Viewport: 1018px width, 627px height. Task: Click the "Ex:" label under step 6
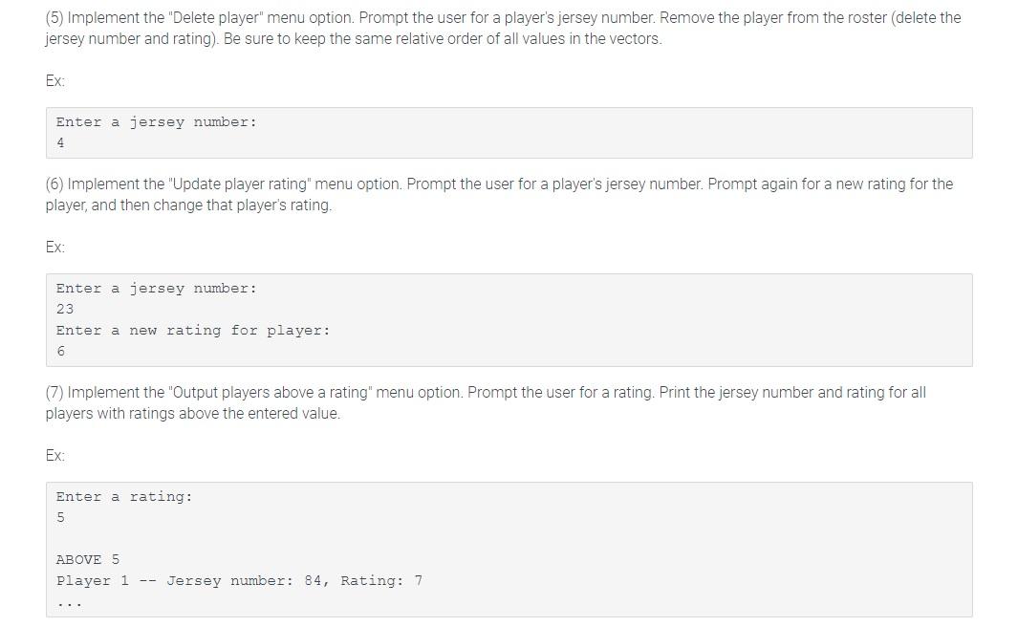(x=55, y=248)
